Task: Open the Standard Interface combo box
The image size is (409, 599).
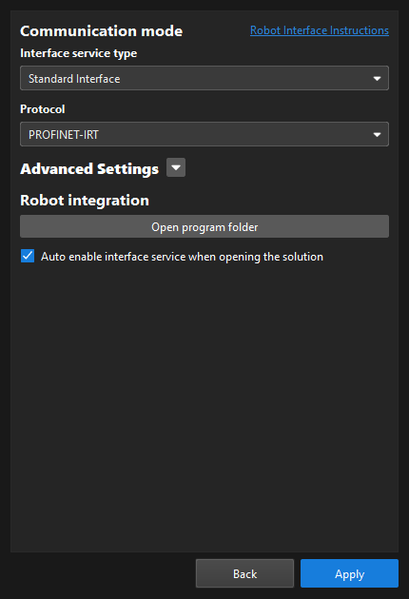Action: pos(204,78)
